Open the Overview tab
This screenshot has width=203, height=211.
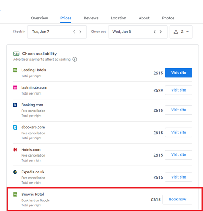pyautogui.click(x=39, y=18)
